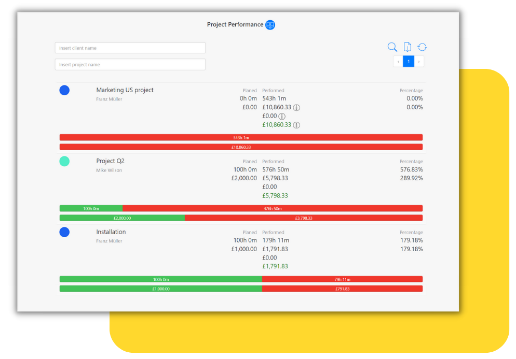Click Marketing US project's blue color dot

click(x=64, y=91)
